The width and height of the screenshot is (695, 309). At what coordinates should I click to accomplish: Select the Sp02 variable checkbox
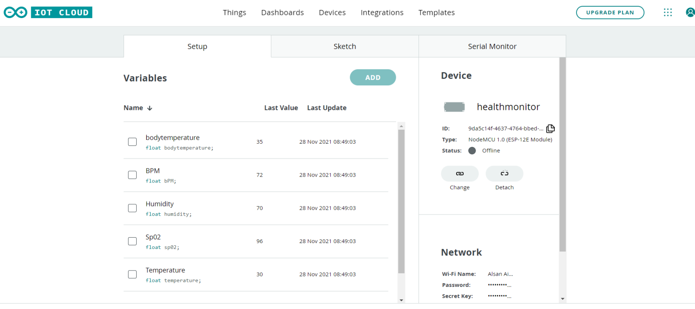pyautogui.click(x=132, y=241)
